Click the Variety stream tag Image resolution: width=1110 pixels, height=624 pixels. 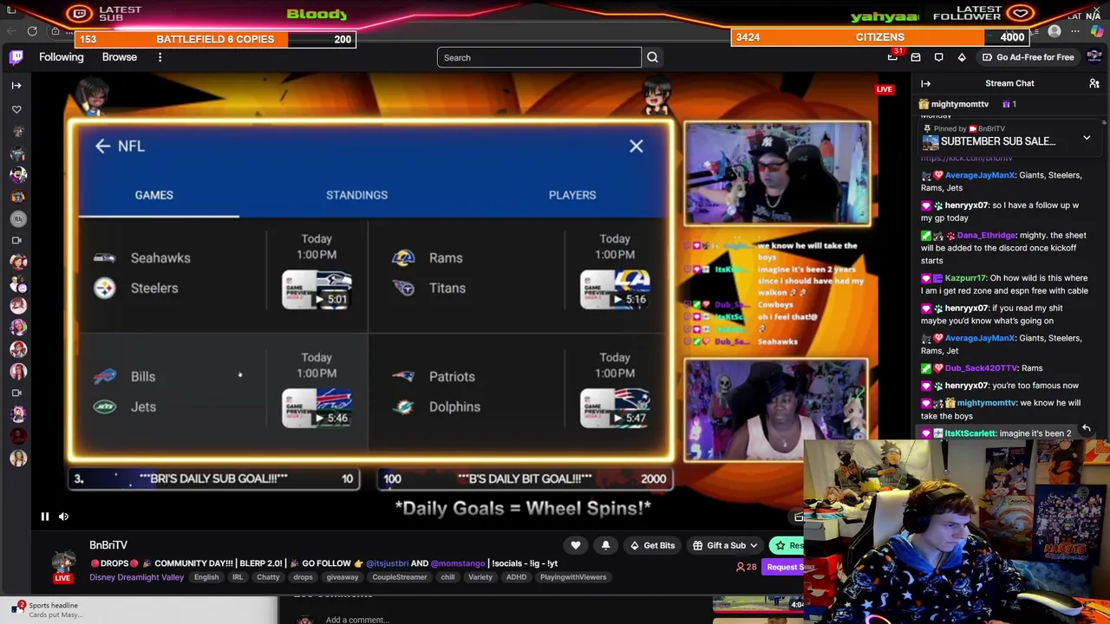(480, 577)
